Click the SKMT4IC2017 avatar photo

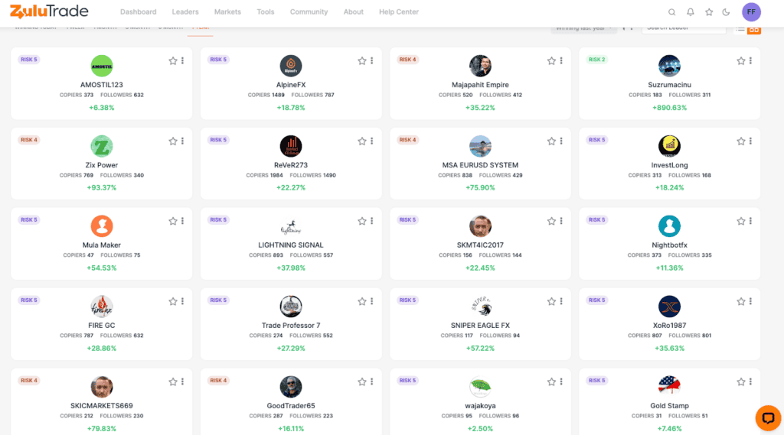coord(480,226)
